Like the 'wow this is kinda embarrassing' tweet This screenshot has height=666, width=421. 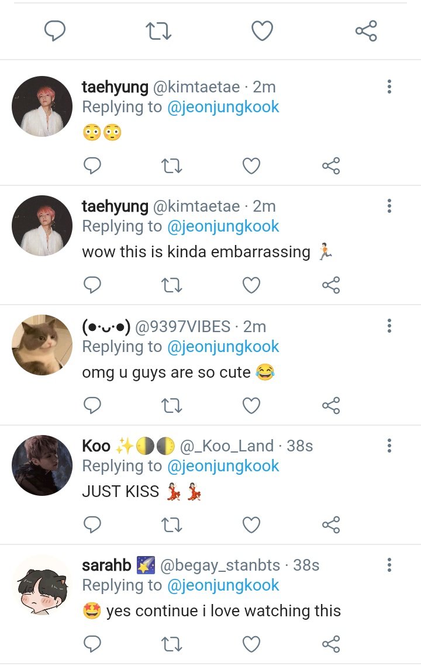click(251, 285)
